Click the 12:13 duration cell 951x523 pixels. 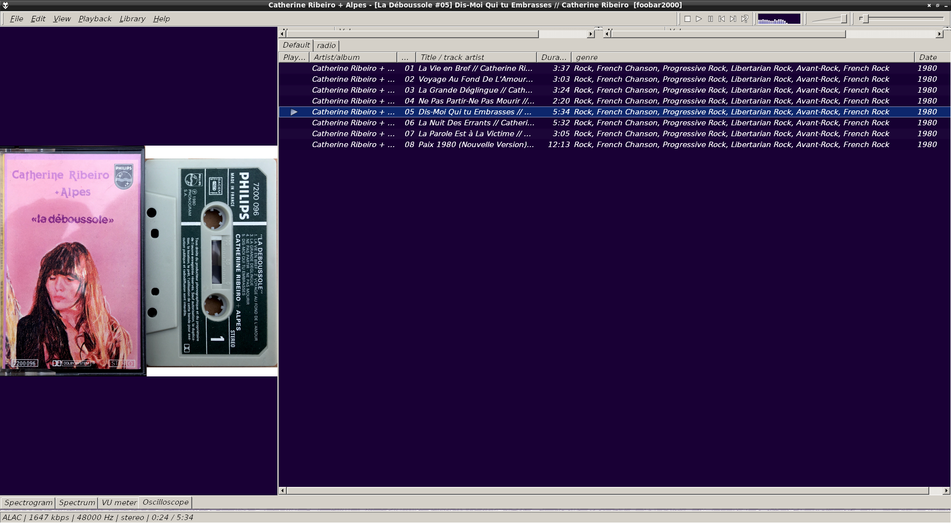559,145
